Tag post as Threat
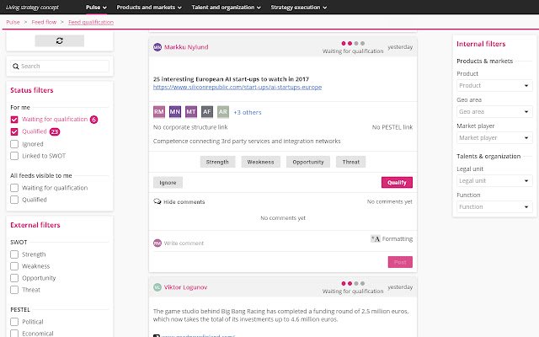Viewport: 539px width, 337px height. 350,162
